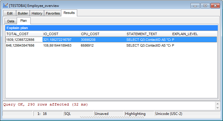Click the IO_COST column header
The image size is (223, 121).
[61, 34]
